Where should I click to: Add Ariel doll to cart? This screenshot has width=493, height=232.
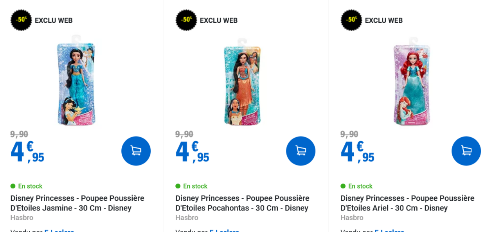tap(466, 151)
